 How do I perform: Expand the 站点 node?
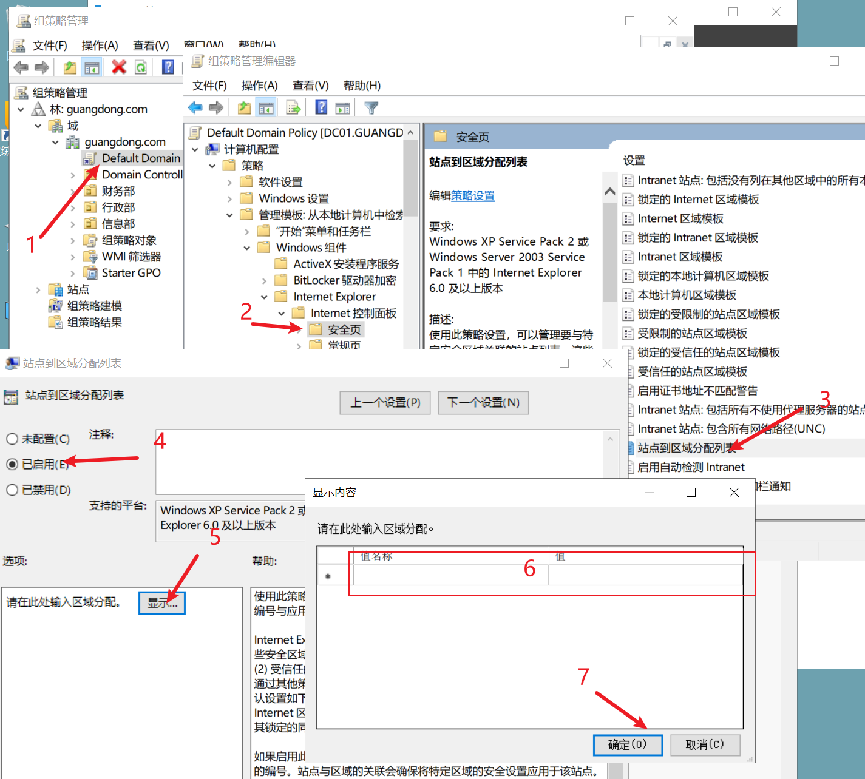(x=38, y=289)
